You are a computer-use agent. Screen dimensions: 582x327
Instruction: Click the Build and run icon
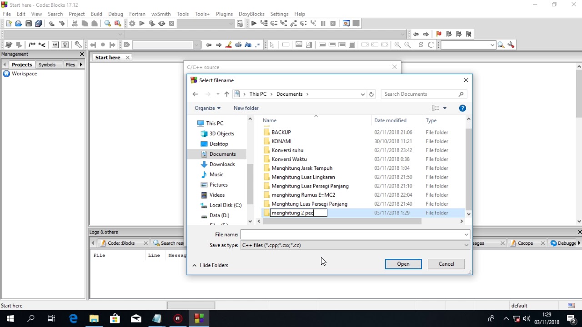[152, 24]
